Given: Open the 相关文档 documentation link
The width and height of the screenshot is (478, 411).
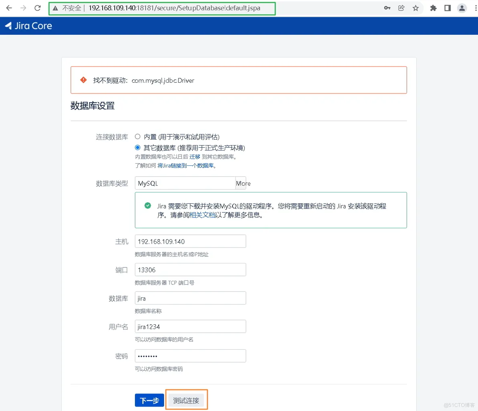Looking at the screenshot, I should point(202,215).
